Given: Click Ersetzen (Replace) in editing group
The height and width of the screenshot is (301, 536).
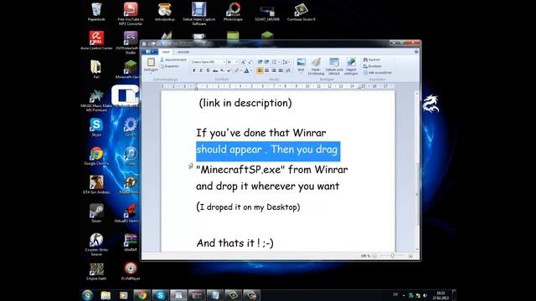Looking at the screenshot, I should click(x=372, y=66).
